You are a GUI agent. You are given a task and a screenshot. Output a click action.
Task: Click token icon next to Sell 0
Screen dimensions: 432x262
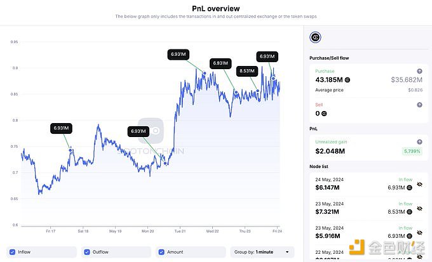tap(324, 114)
